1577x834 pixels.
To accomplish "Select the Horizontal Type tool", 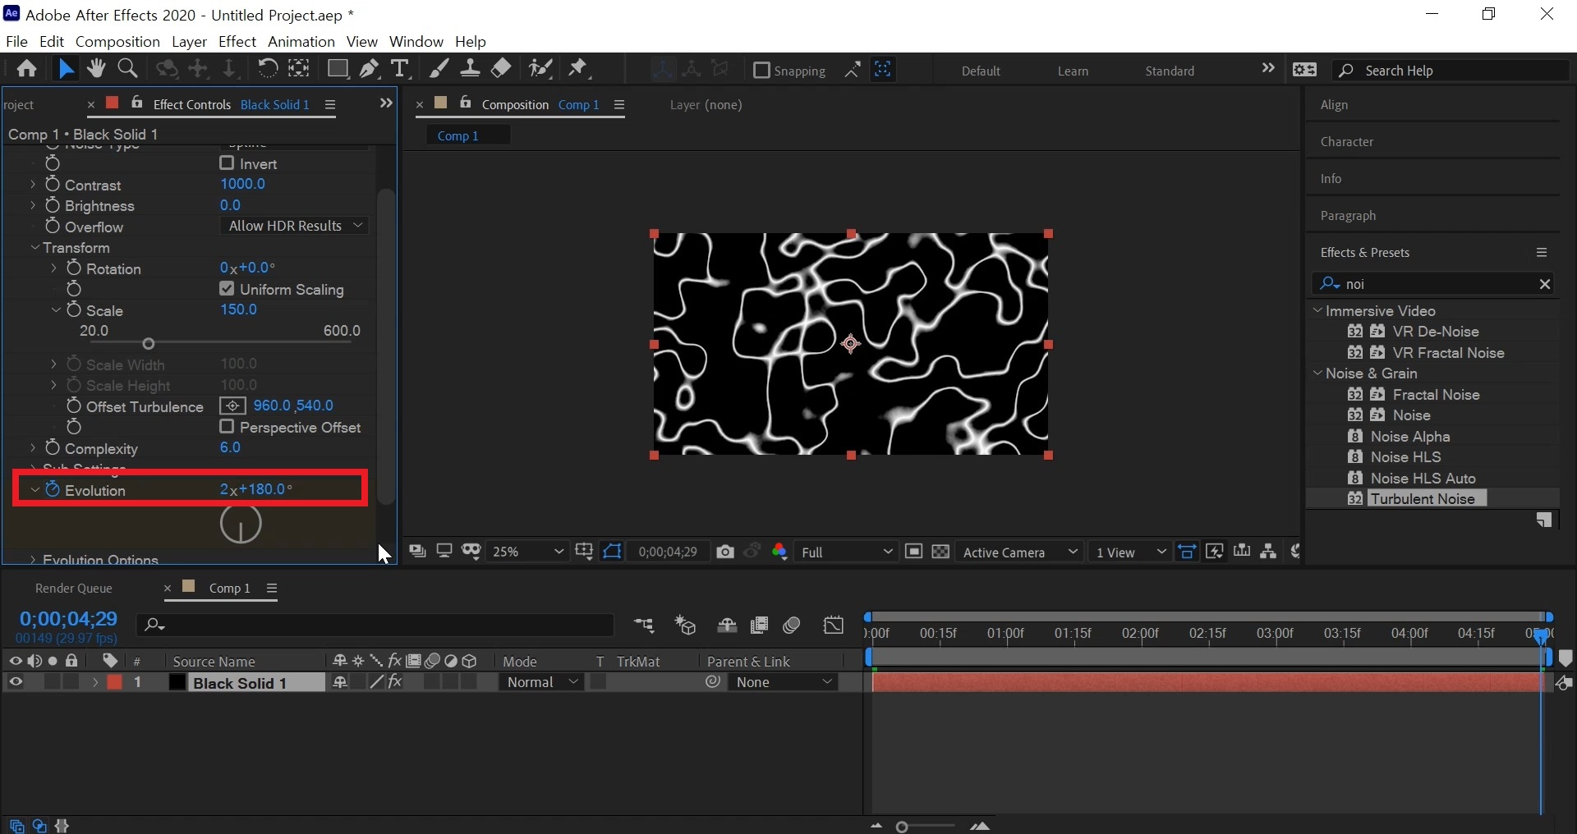I will [400, 69].
